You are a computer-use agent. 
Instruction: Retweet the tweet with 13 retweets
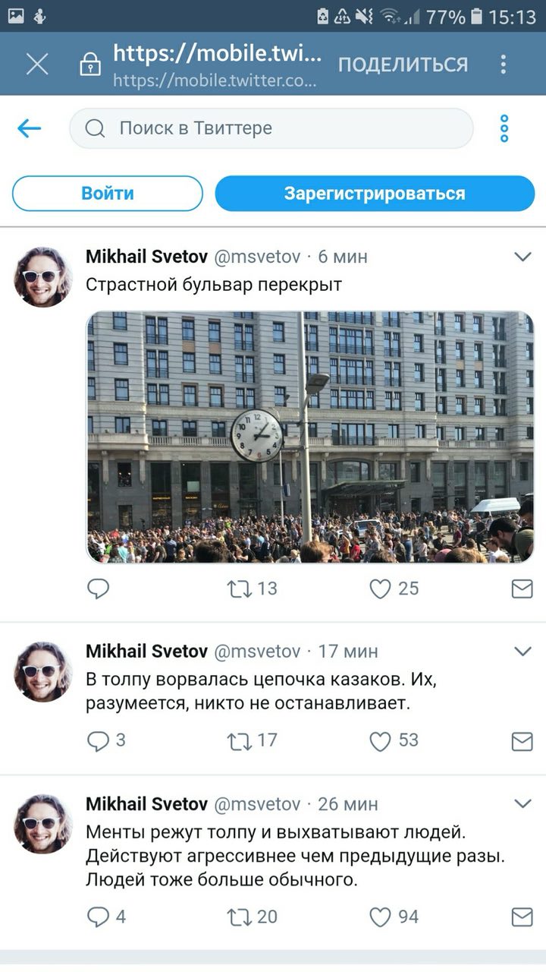point(240,589)
